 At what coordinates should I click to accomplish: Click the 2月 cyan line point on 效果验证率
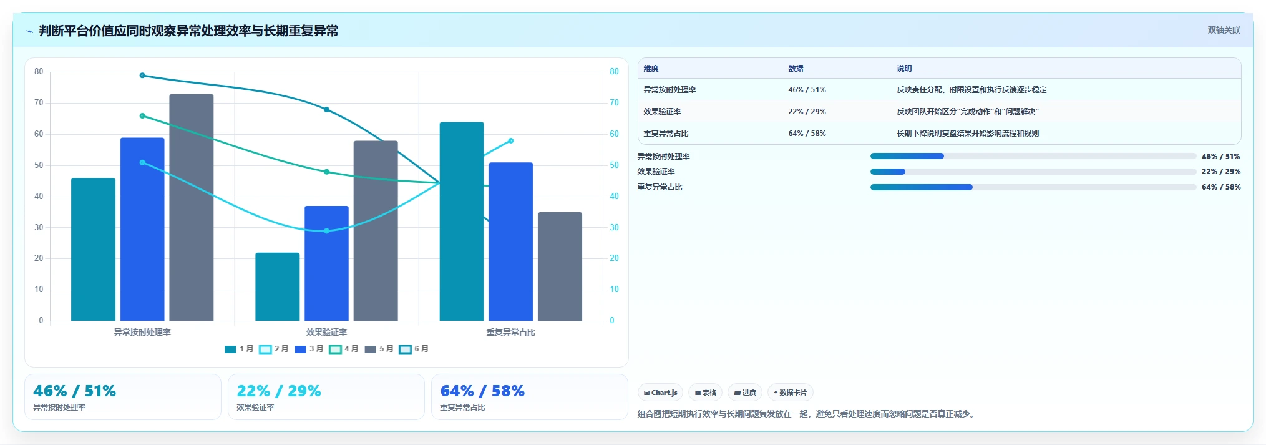click(326, 231)
